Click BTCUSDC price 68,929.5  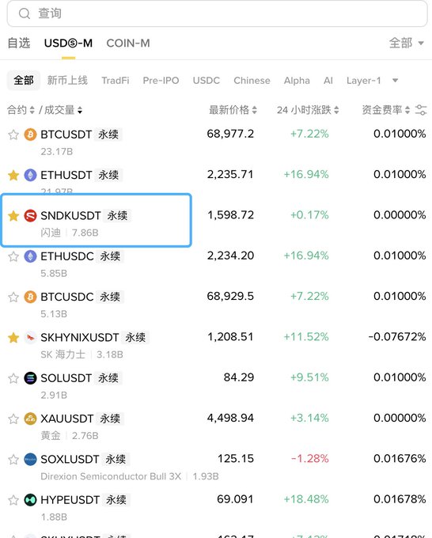point(230,296)
